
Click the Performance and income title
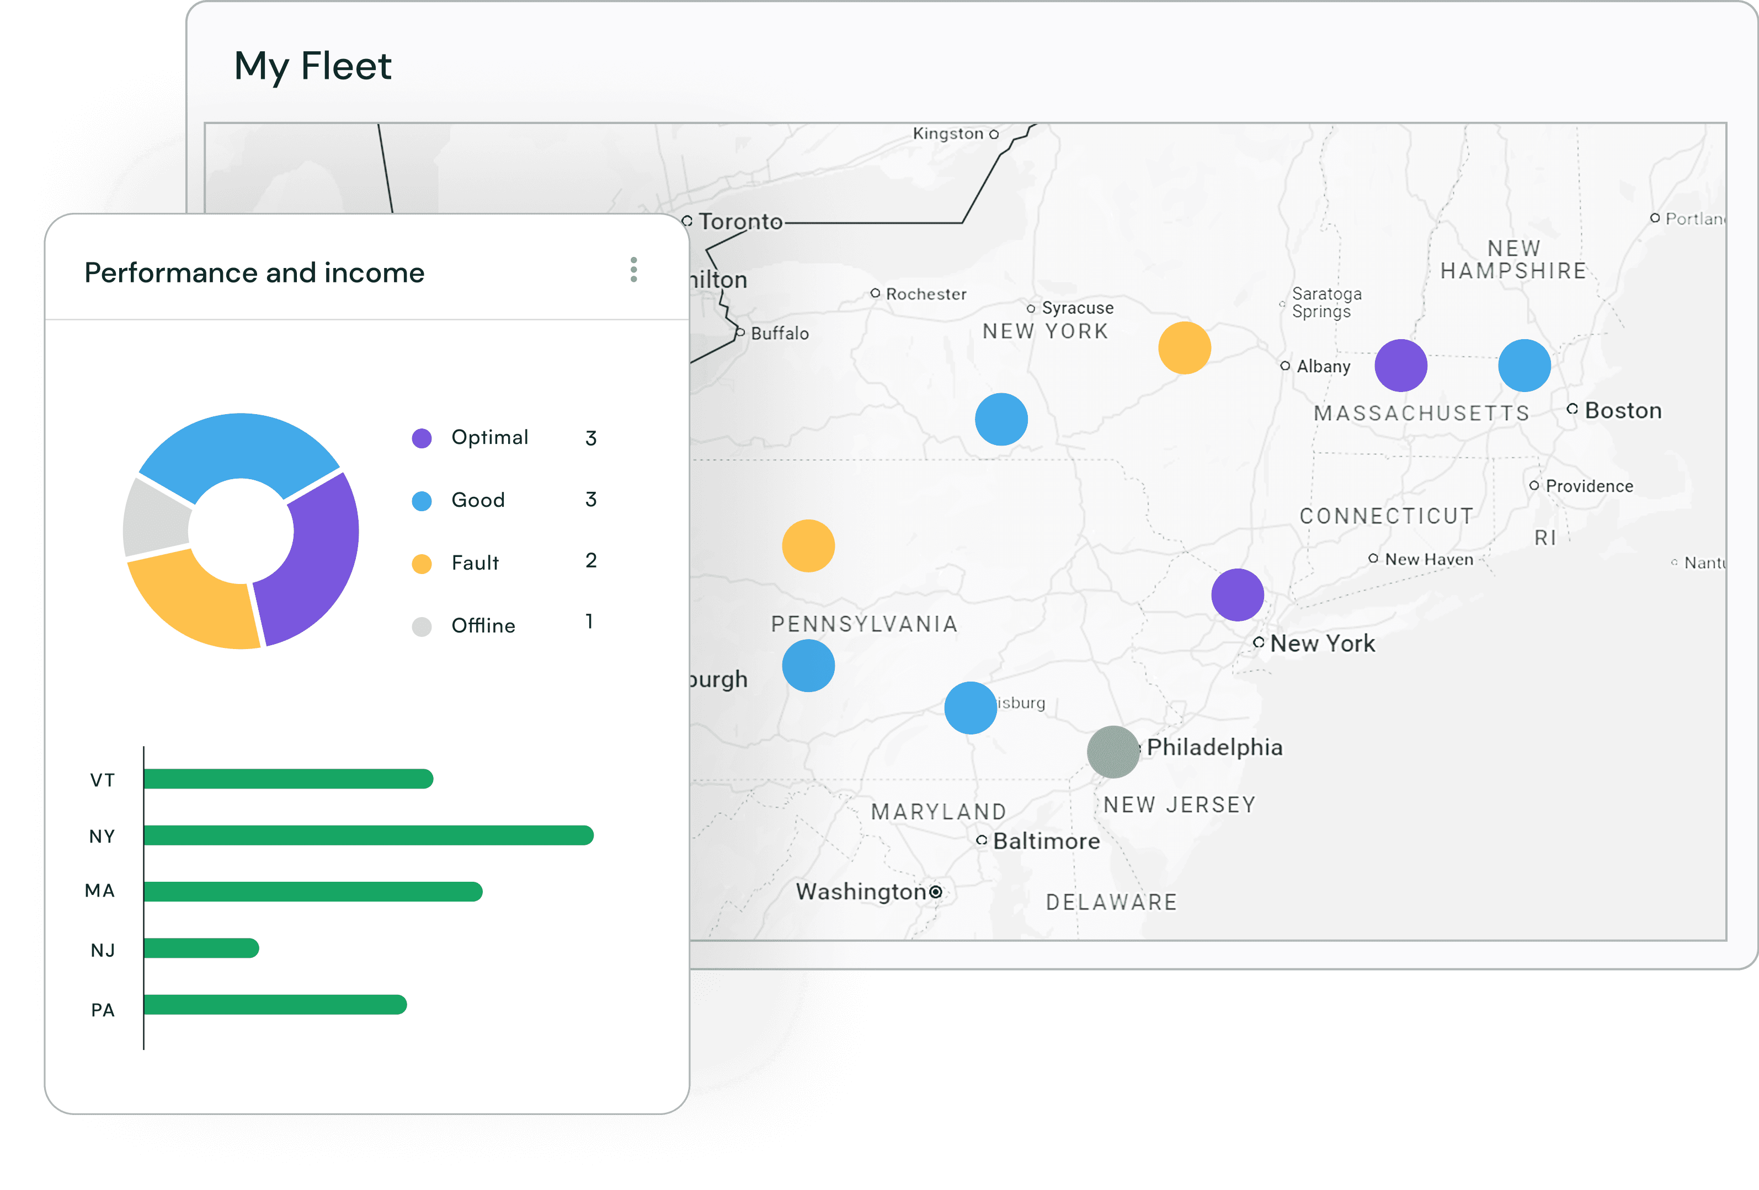click(x=254, y=272)
